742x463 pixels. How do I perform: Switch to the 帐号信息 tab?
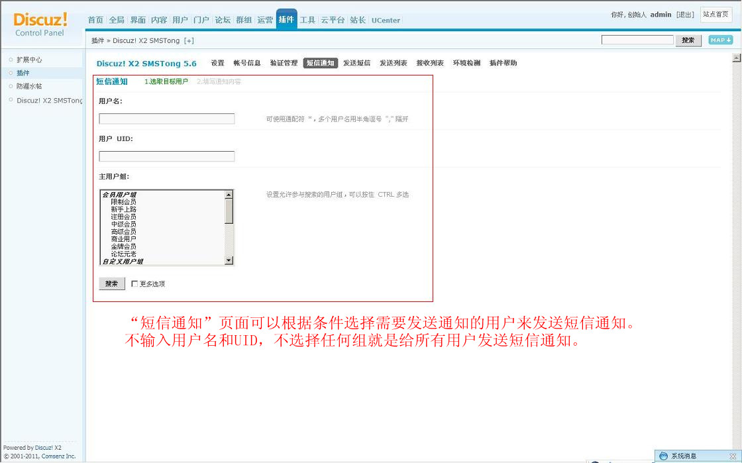coord(247,63)
